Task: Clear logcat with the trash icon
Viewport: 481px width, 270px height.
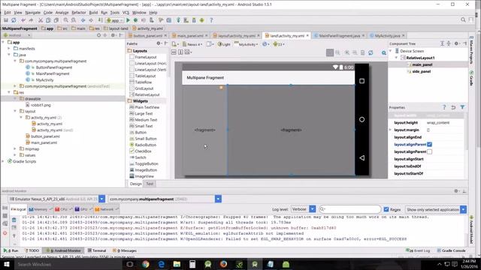Action: 14,220
